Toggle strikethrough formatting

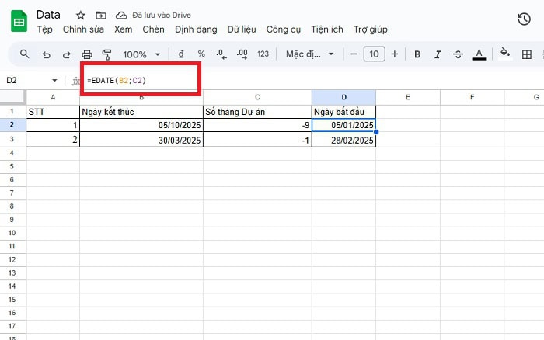coord(458,54)
